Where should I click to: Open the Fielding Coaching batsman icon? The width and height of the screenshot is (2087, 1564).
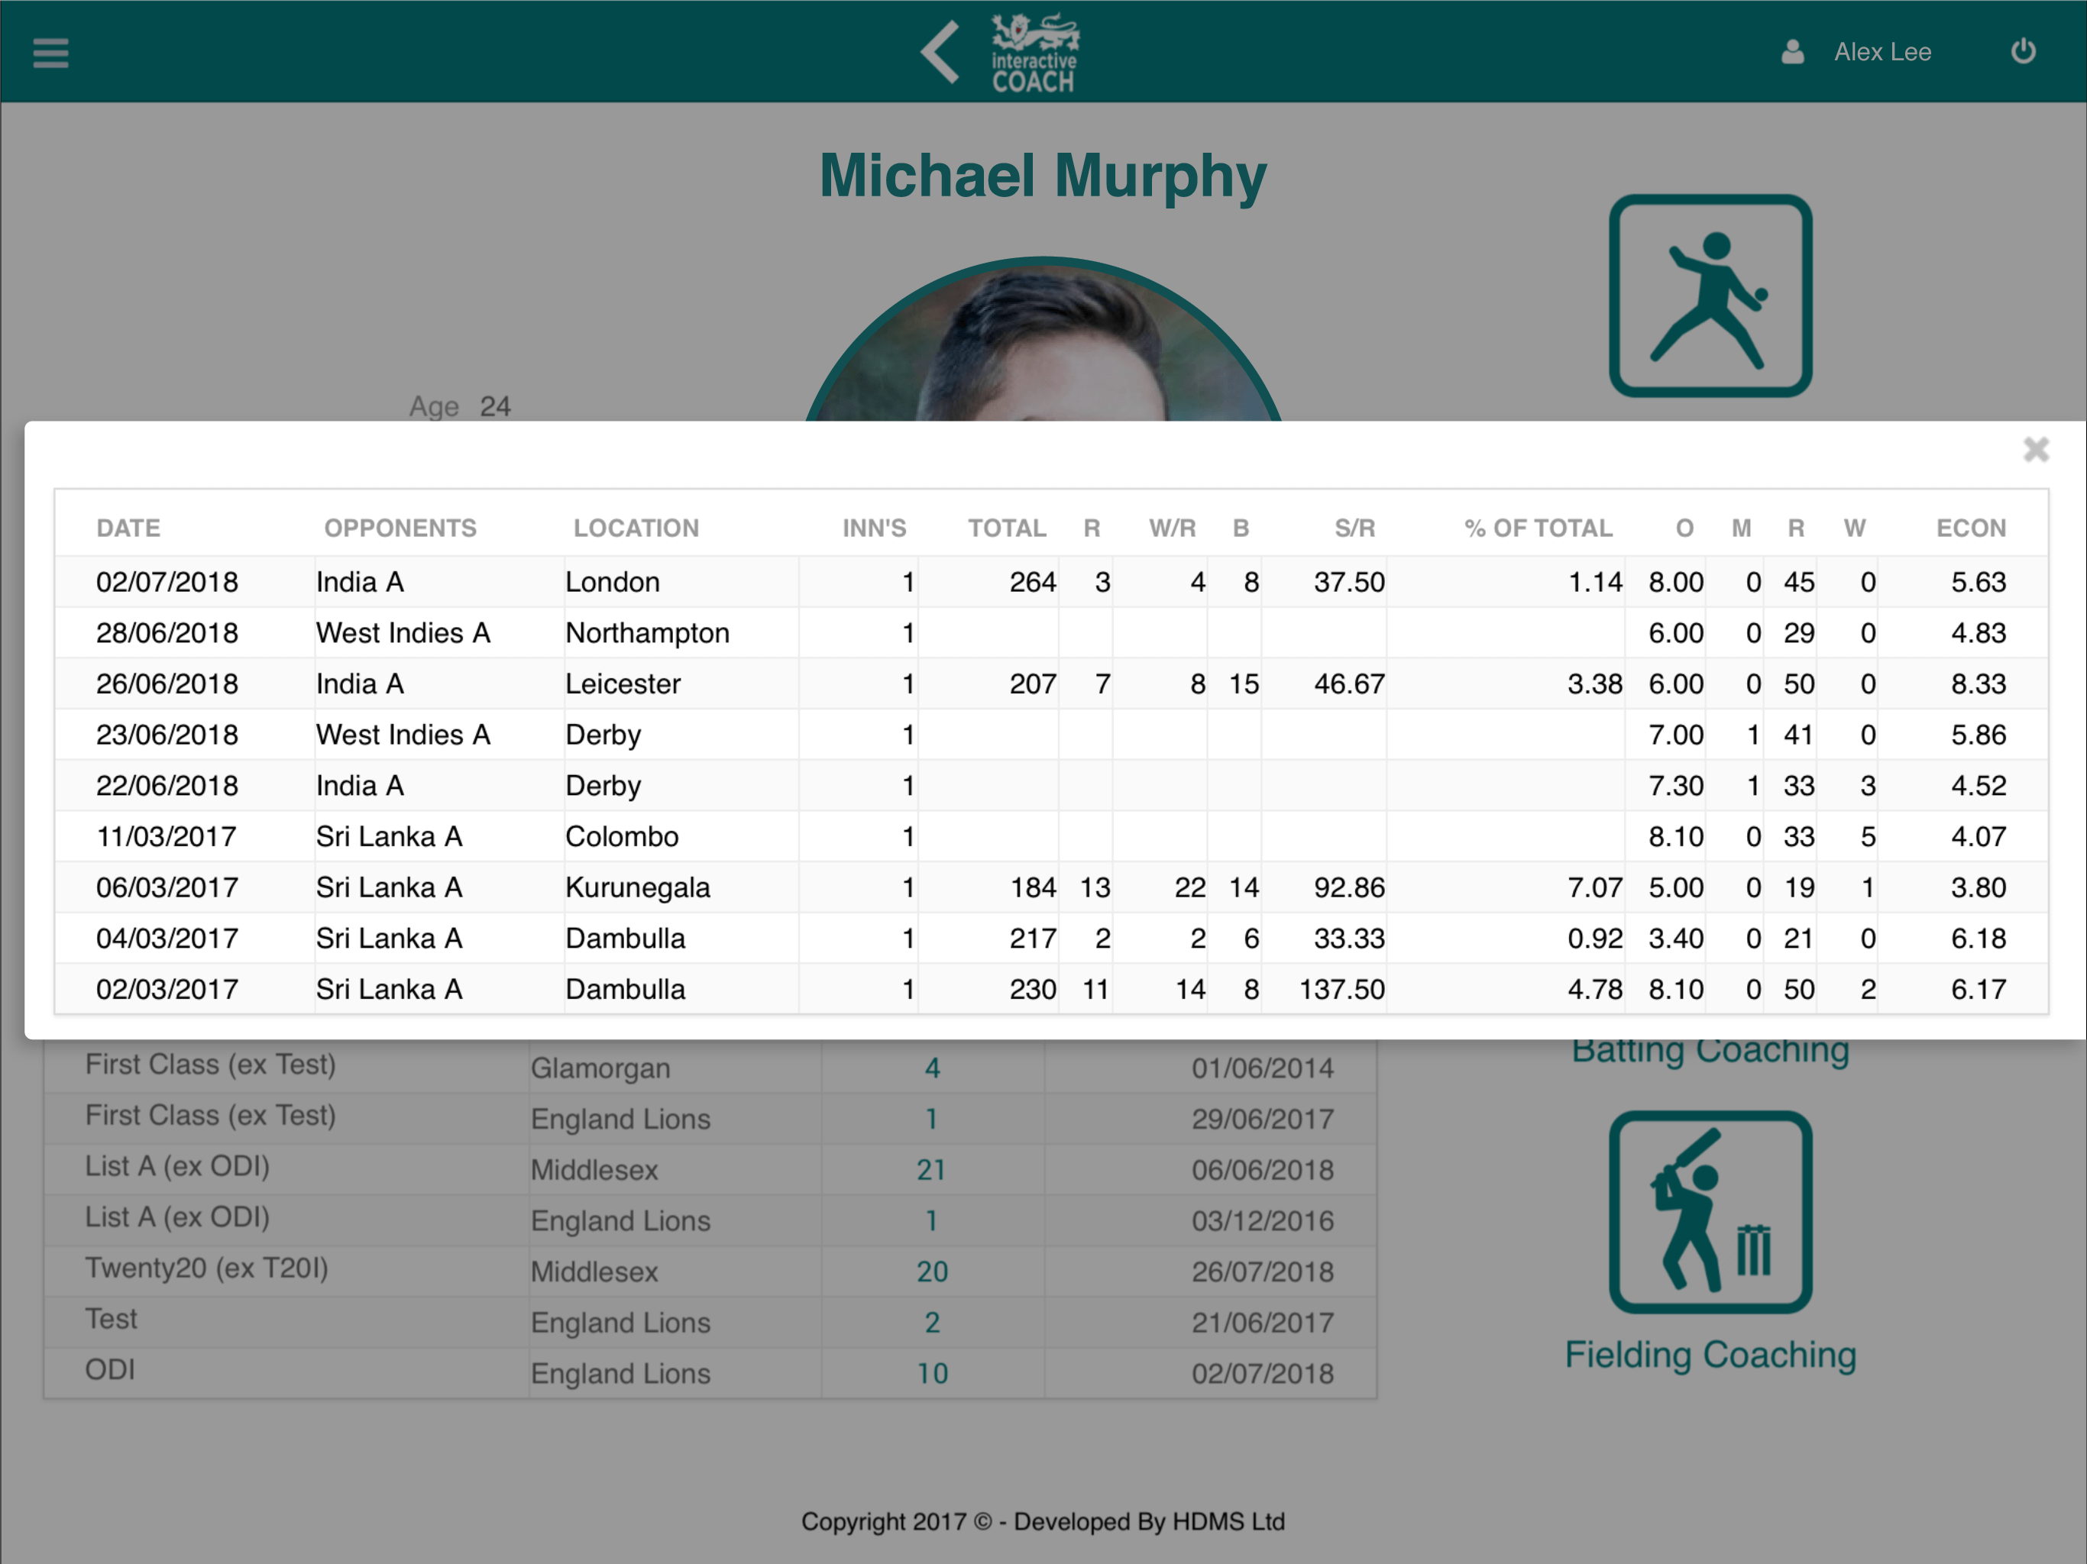point(1710,1212)
